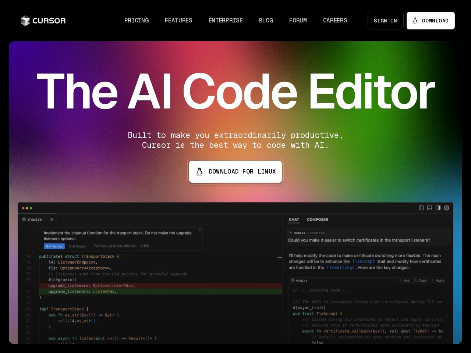Click the "pub trait TlsAccept {" line in chat
Image resolution: width=471 pixels, height=353 pixels.
[x=318, y=314]
